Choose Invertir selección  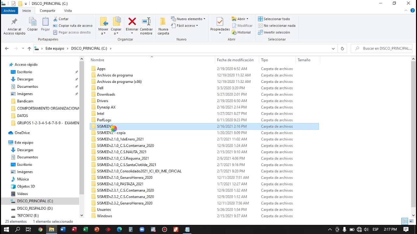(274, 32)
